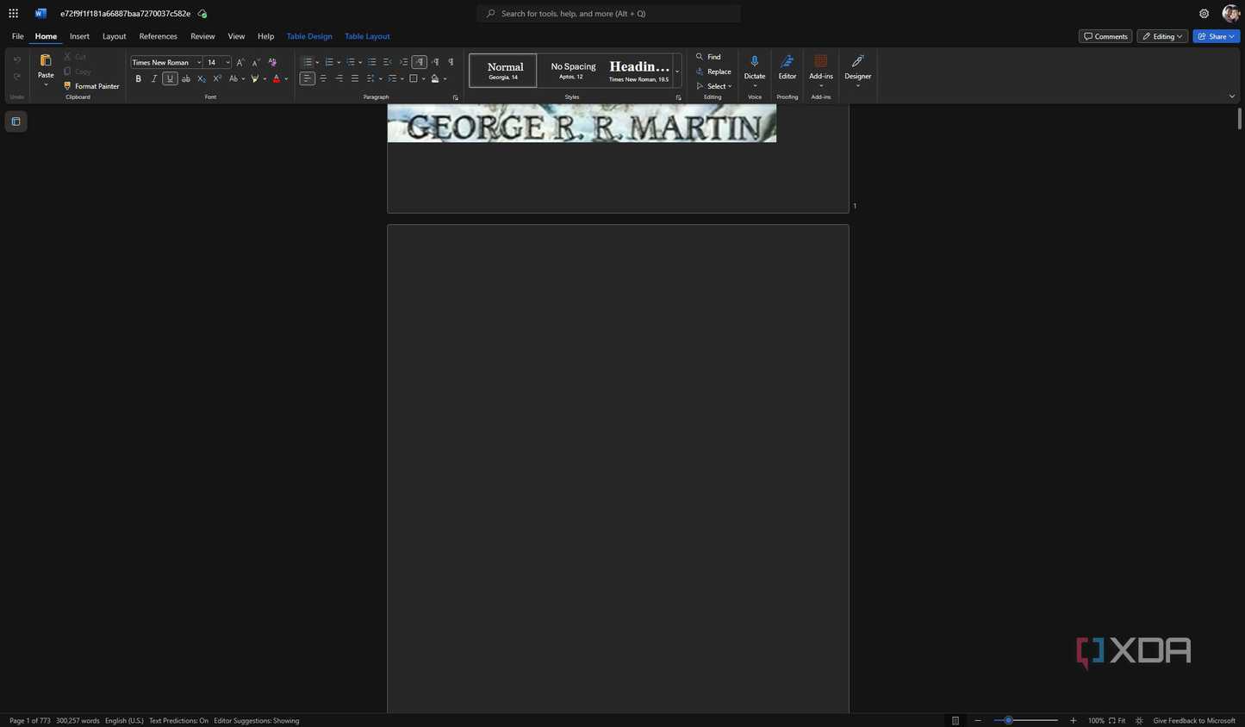This screenshot has width=1245, height=727.
Task: Center align the paragraph
Action: click(323, 78)
